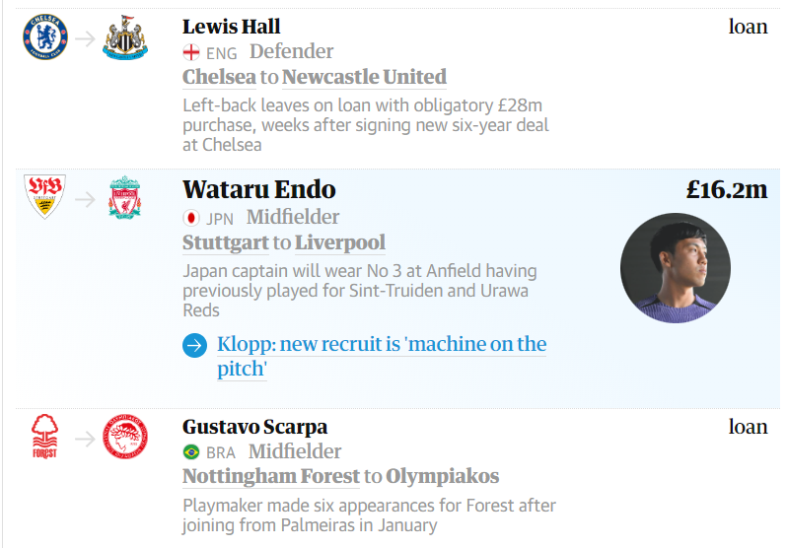Click Wataru Endo's portrait photo

point(676,268)
